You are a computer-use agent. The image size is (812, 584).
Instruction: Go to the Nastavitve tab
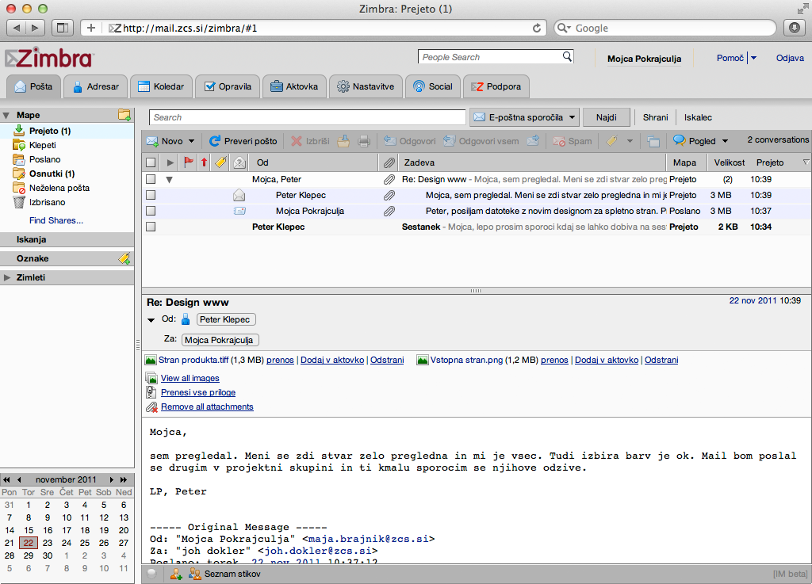366,86
